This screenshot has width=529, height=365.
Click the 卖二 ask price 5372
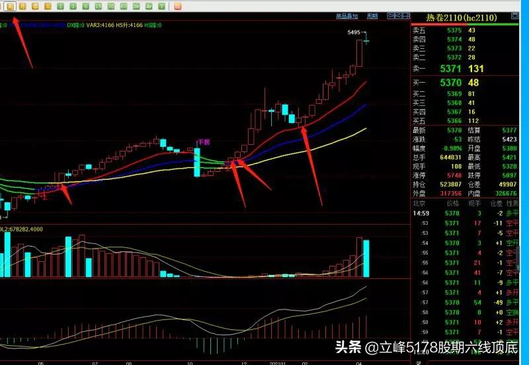coord(454,58)
